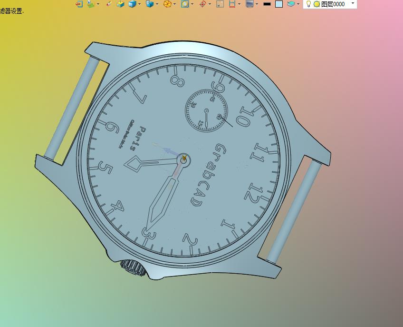Screen dimensions: 403x327
Task: Click the small seconds subdial
Action: [206, 111]
